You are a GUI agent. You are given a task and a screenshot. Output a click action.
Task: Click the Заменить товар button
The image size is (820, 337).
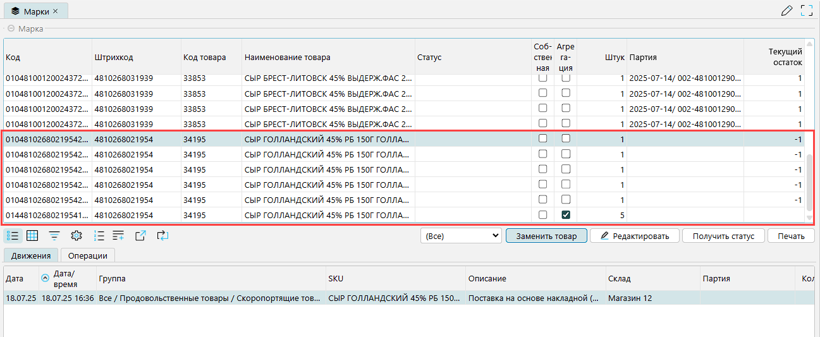(546, 236)
